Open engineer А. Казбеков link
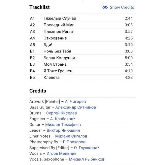 pyautogui.click(x=62, y=119)
